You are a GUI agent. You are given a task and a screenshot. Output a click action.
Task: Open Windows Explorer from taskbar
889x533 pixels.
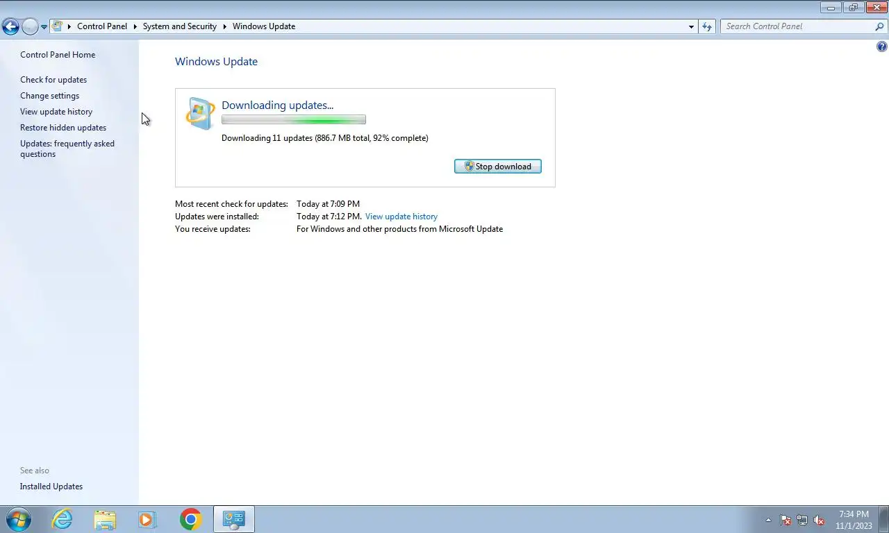click(x=105, y=519)
